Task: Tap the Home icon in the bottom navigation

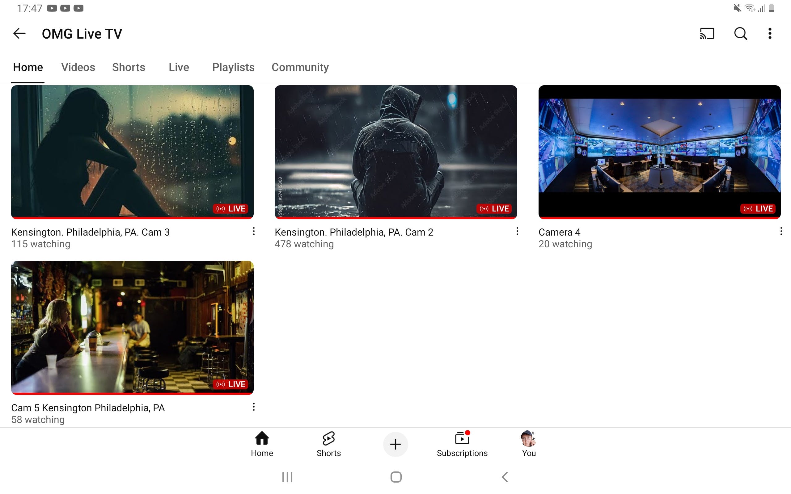Action: (262, 444)
